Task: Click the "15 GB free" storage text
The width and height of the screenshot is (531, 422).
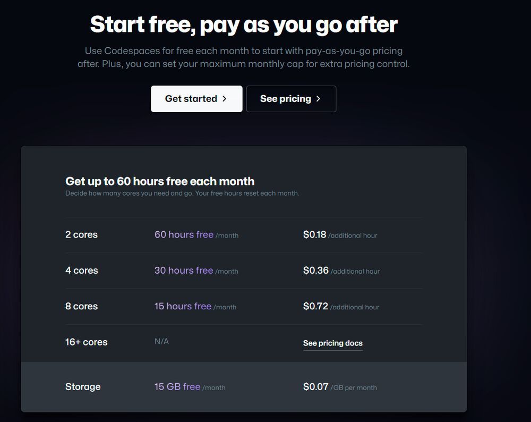Action: tap(177, 387)
